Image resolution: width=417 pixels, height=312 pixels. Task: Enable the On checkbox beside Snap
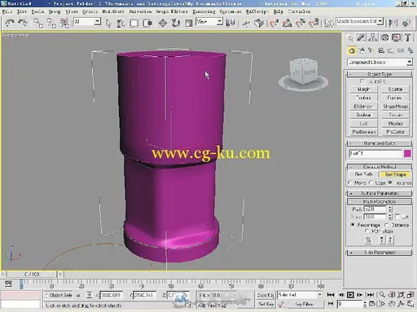(x=397, y=216)
